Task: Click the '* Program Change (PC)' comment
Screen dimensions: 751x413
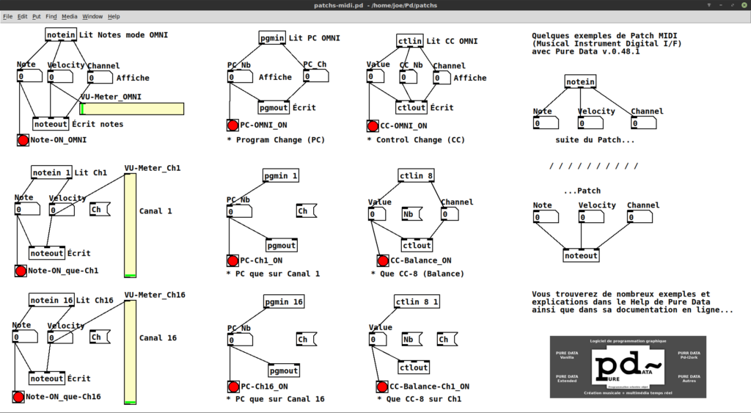Action: point(276,140)
